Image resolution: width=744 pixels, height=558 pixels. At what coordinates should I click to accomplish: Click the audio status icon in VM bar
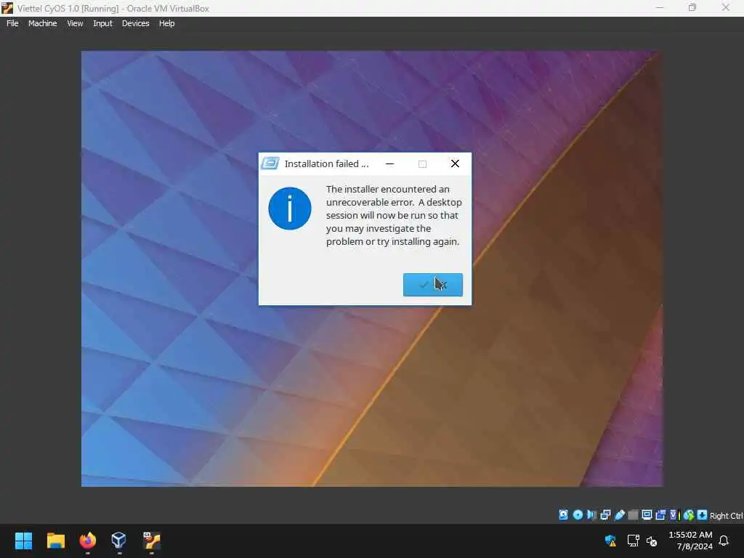click(591, 515)
